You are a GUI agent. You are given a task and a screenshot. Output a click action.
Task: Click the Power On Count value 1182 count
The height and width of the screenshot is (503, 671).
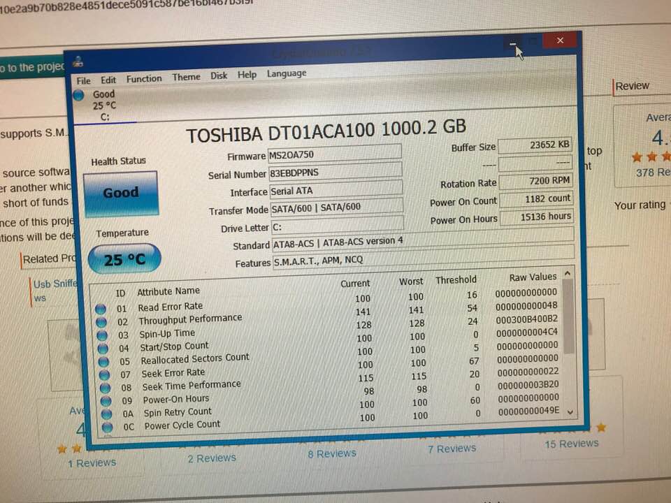click(x=536, y=199)
